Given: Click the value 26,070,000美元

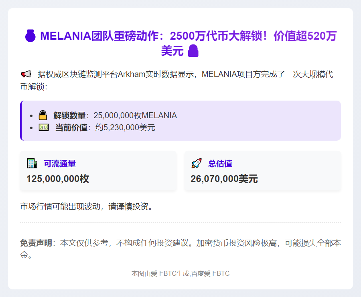Looking at the screenshot, I should pos(224,179).
